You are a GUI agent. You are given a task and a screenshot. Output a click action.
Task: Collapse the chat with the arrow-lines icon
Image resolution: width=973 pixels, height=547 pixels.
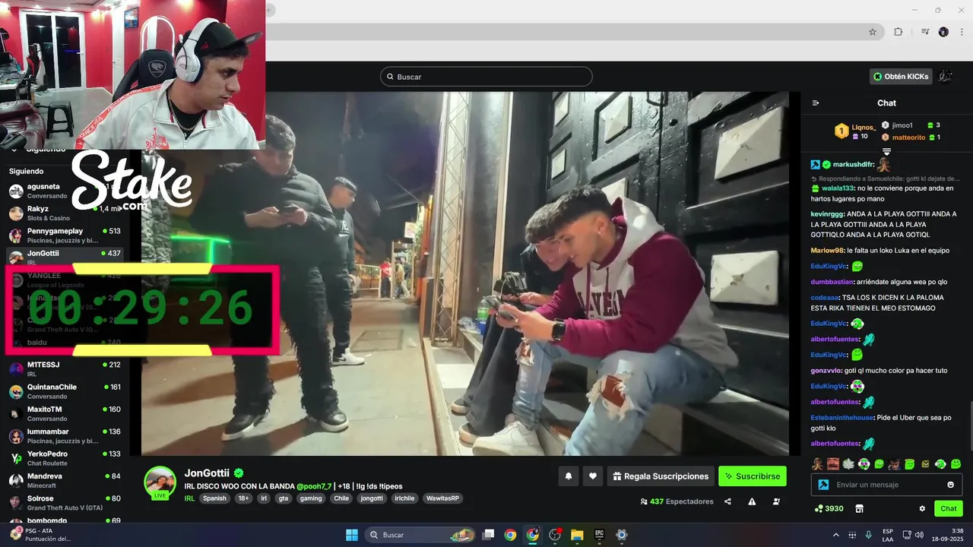[816, 103]
